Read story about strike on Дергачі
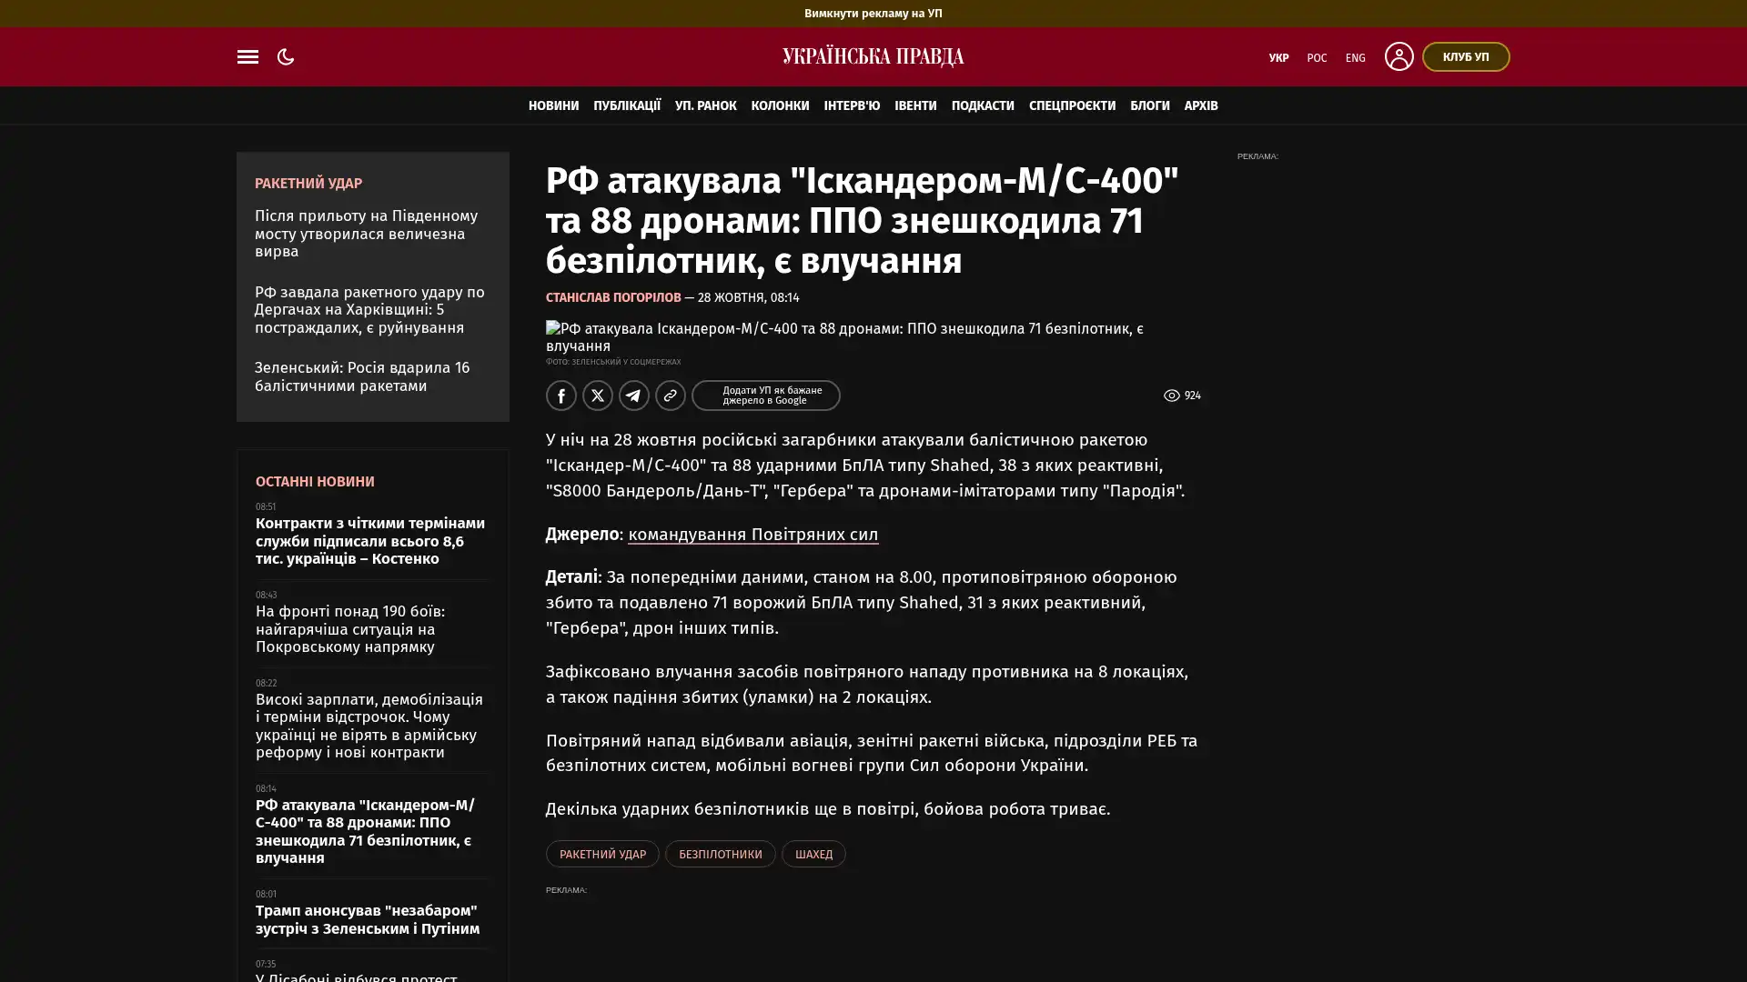The image size is (1747, 982). pos(369,310)
